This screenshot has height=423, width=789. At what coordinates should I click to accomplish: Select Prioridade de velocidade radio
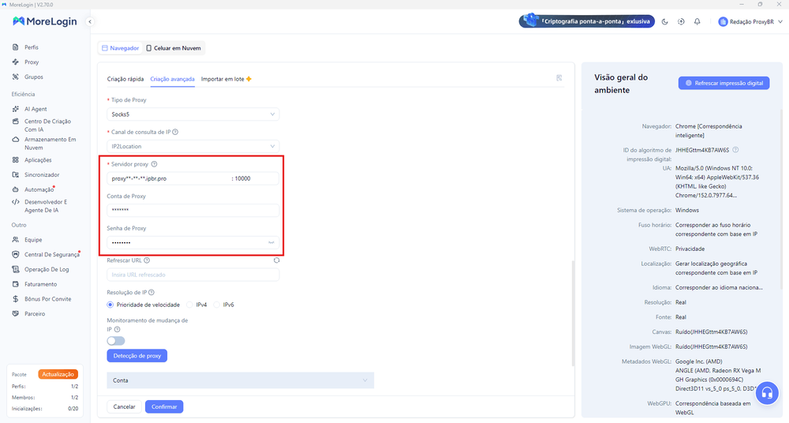(110, 305)
